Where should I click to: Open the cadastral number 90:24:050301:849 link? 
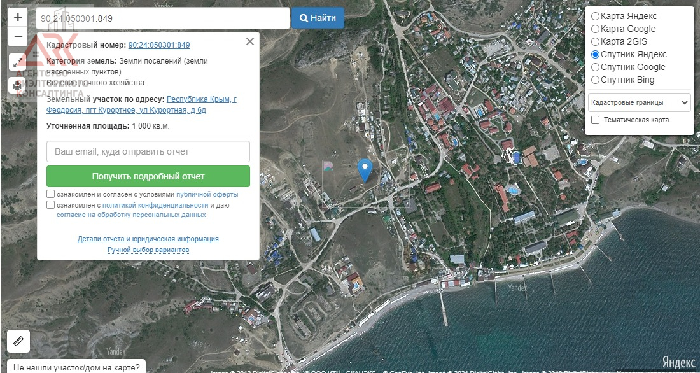pyautogui.click(x=159, y=45)
